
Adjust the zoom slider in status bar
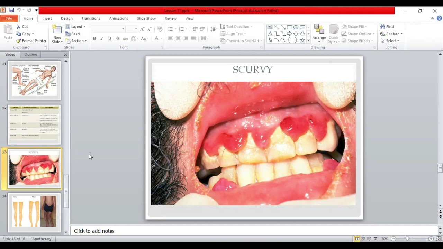click(x=407, y=239)
